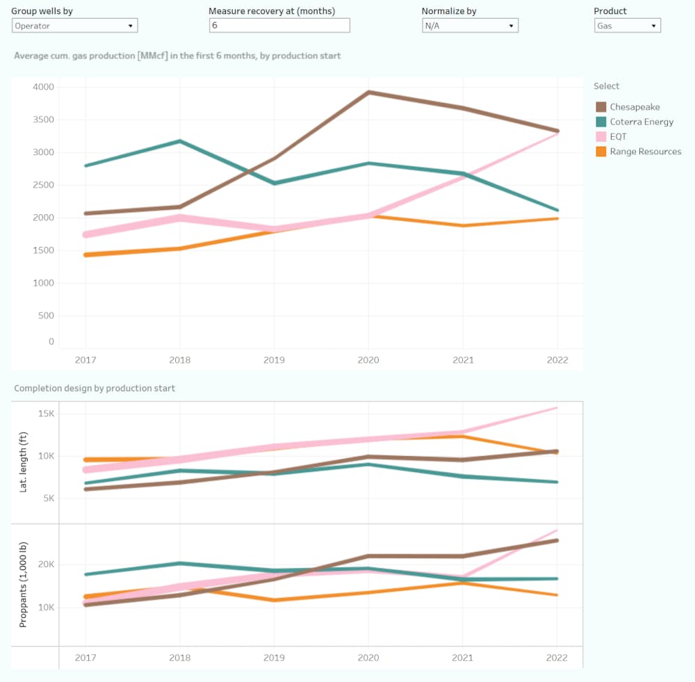Select the Chesapeake legend label
The image size is (695, 682).
[x=635, y=107]
